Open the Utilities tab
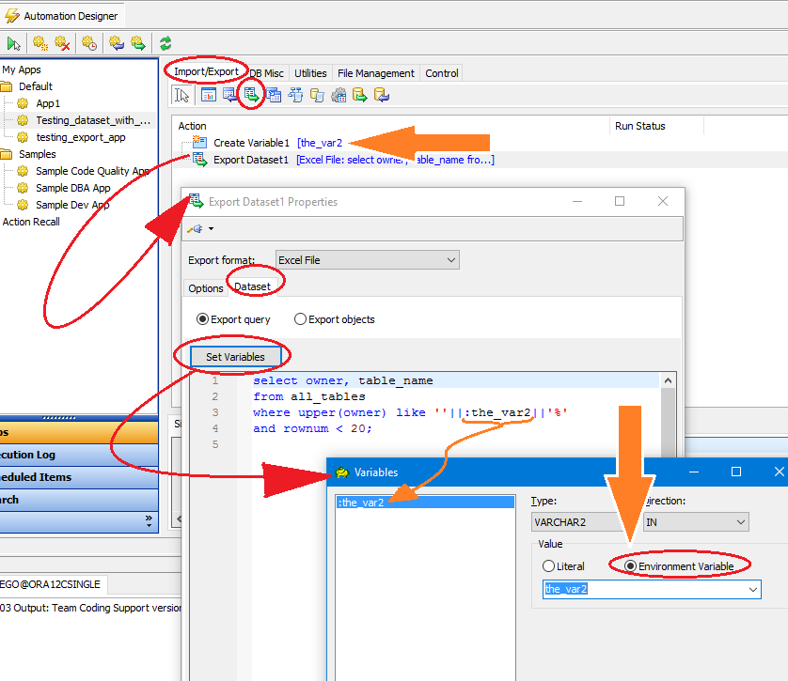The width and height of the screenshot is (788, 681). pyautogui.click(x=310, y=73)
